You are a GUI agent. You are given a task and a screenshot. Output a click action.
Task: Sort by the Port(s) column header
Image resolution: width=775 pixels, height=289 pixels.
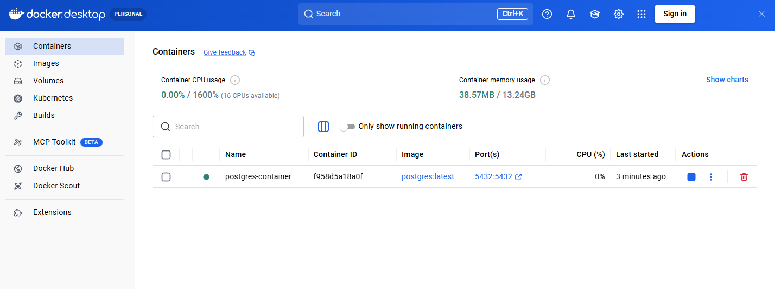[487, 154]
